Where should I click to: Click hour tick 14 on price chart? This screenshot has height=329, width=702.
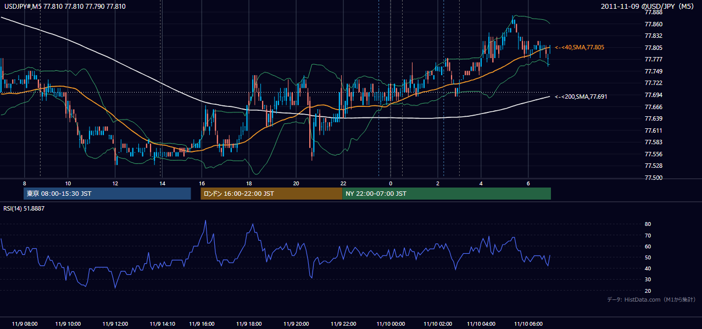point(161,183)
